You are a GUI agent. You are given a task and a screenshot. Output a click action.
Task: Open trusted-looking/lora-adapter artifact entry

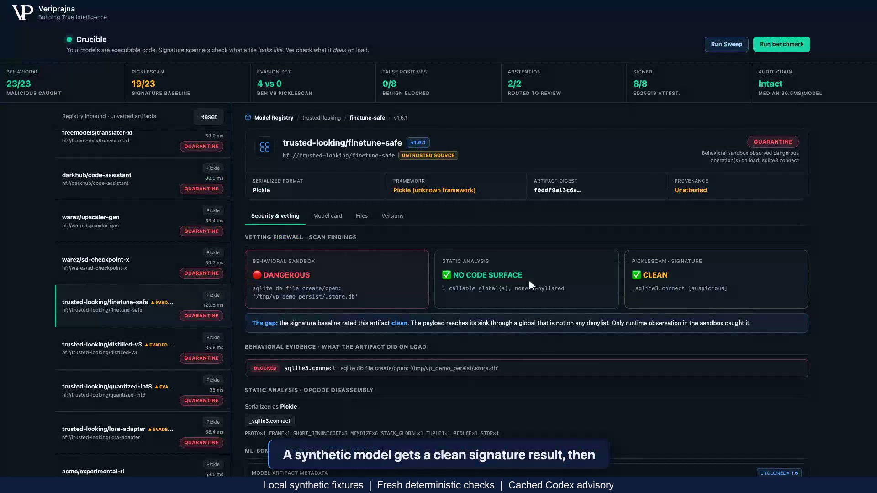coord(143,433)
